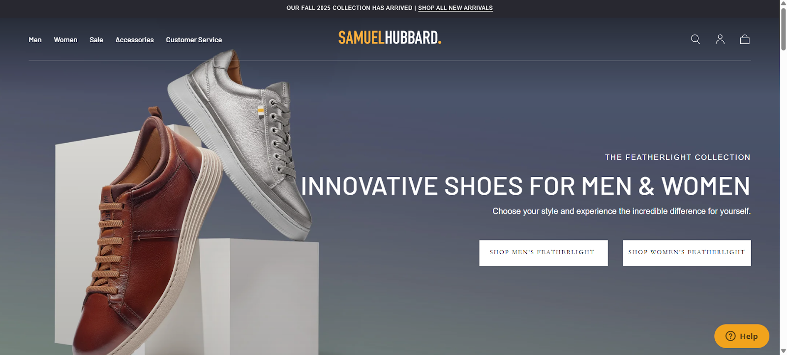Click the page scrollbar down arrow
Viewport: 787px width, 355px height.
click(x=783, y=351)
